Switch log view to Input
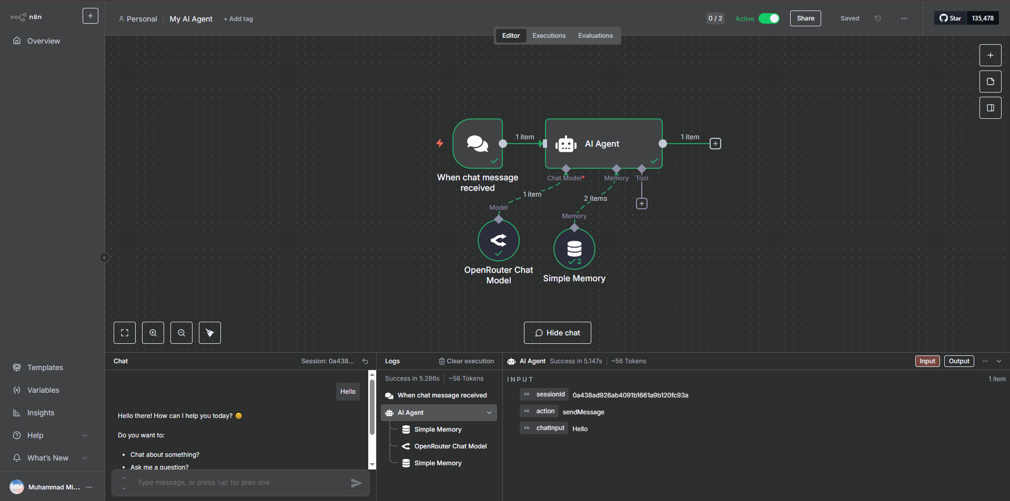This screenshot has height=501, width=1010. tap(927, 361)
